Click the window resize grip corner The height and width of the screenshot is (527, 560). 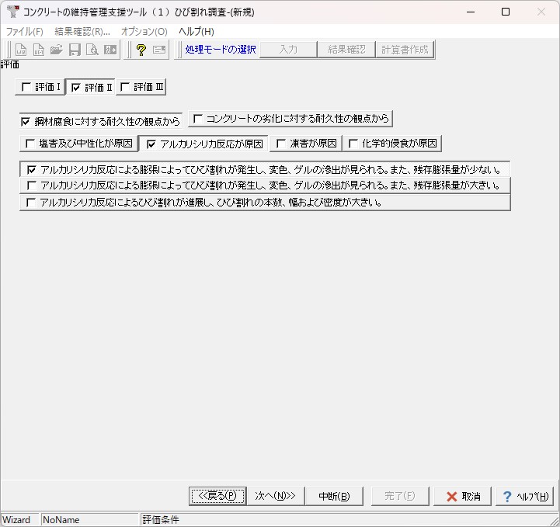554,522
